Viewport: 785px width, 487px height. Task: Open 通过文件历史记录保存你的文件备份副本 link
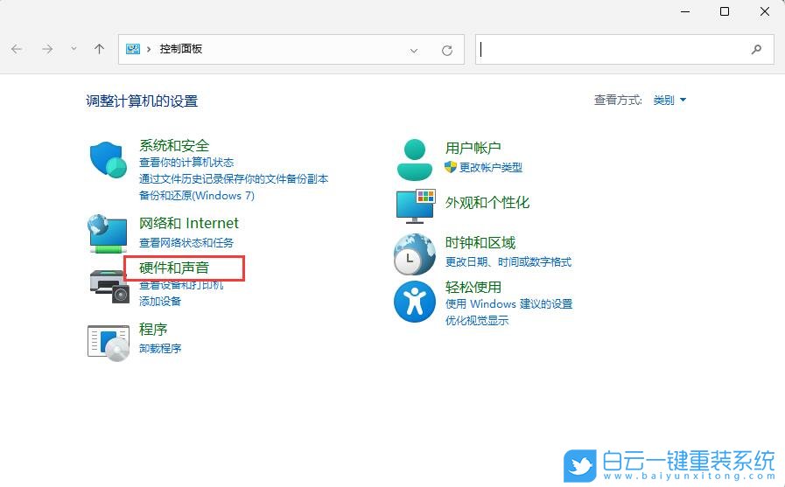coord(234,179)
